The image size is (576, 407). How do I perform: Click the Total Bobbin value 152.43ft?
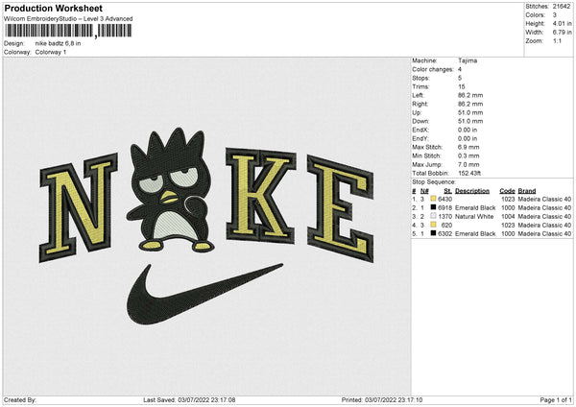point(469,174)
